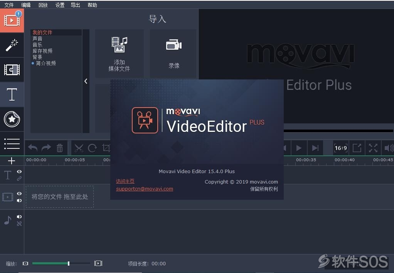Image resolution: width=394 pixels, height=273 pixels.
Task: Open the 回放 menu
Action: [x=43, y=5]
